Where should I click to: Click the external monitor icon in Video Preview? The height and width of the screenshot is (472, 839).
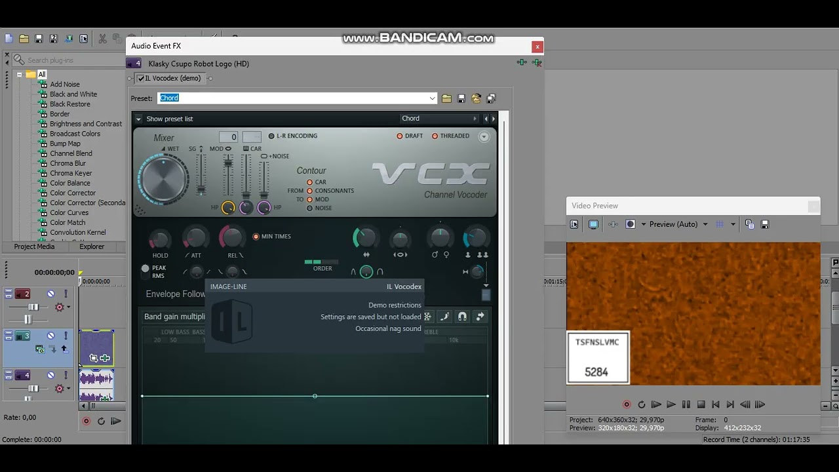tap(593, 224)
